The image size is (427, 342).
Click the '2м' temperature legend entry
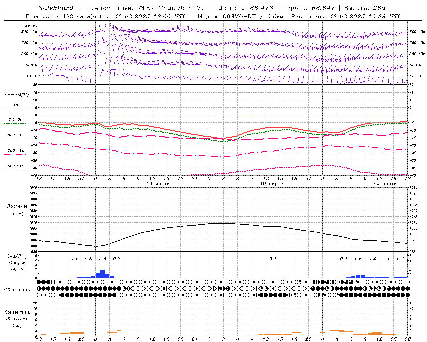[x=16, y=105]
